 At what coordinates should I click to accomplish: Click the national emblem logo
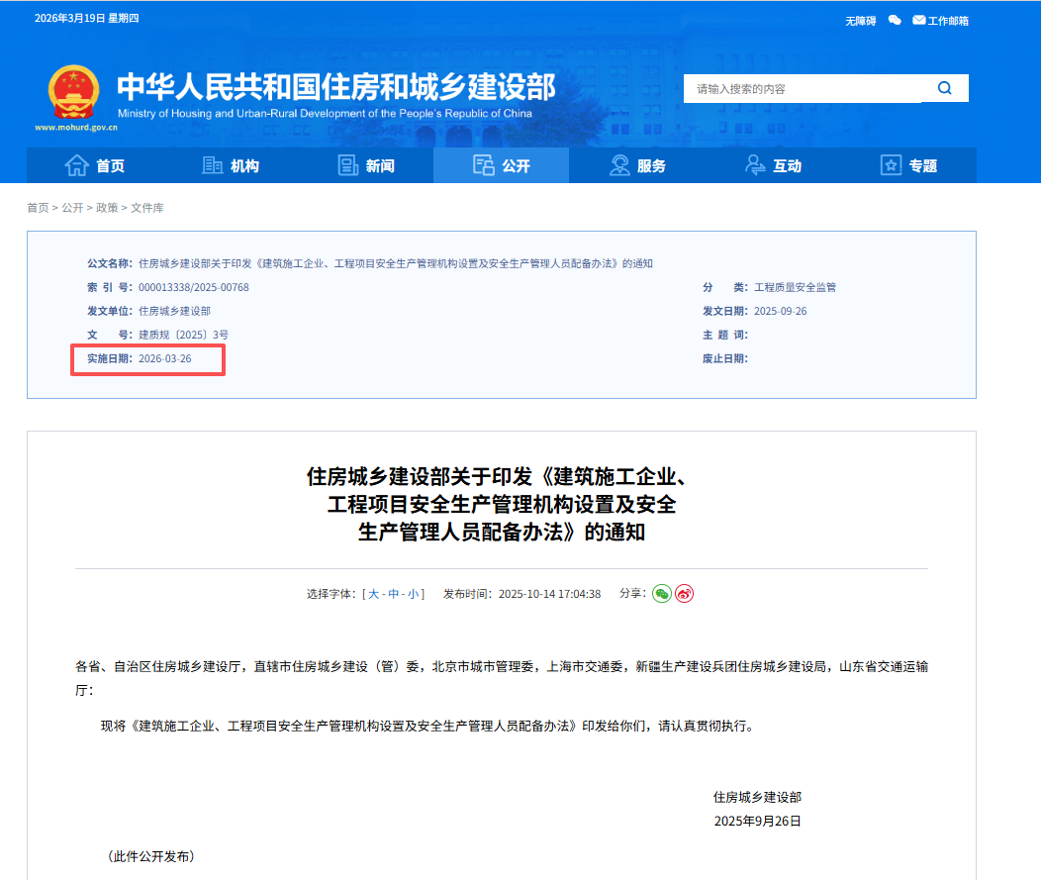click(74, 92)
